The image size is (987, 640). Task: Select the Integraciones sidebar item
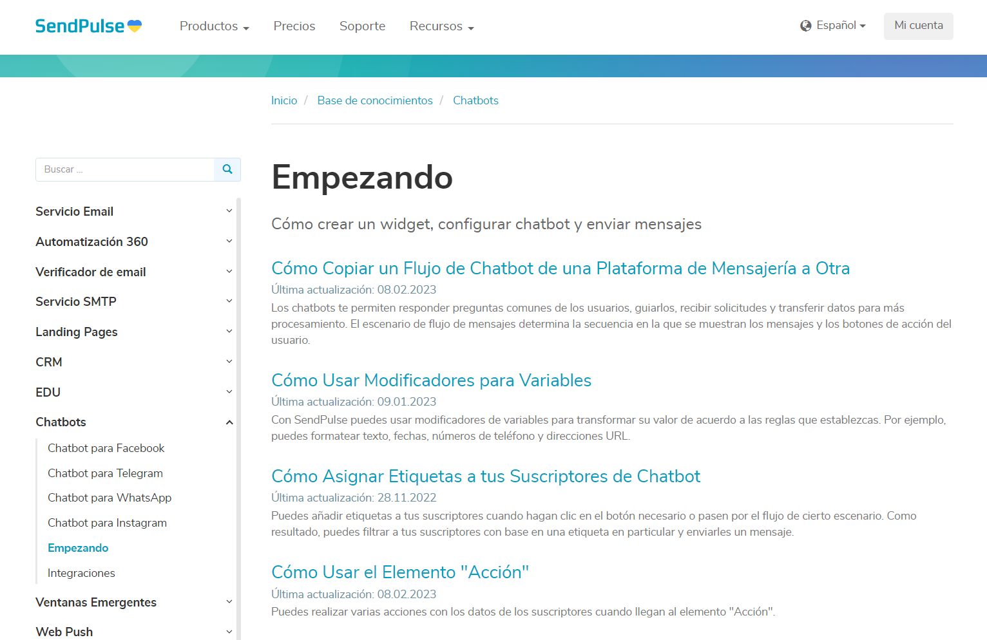tap(81, 573)
